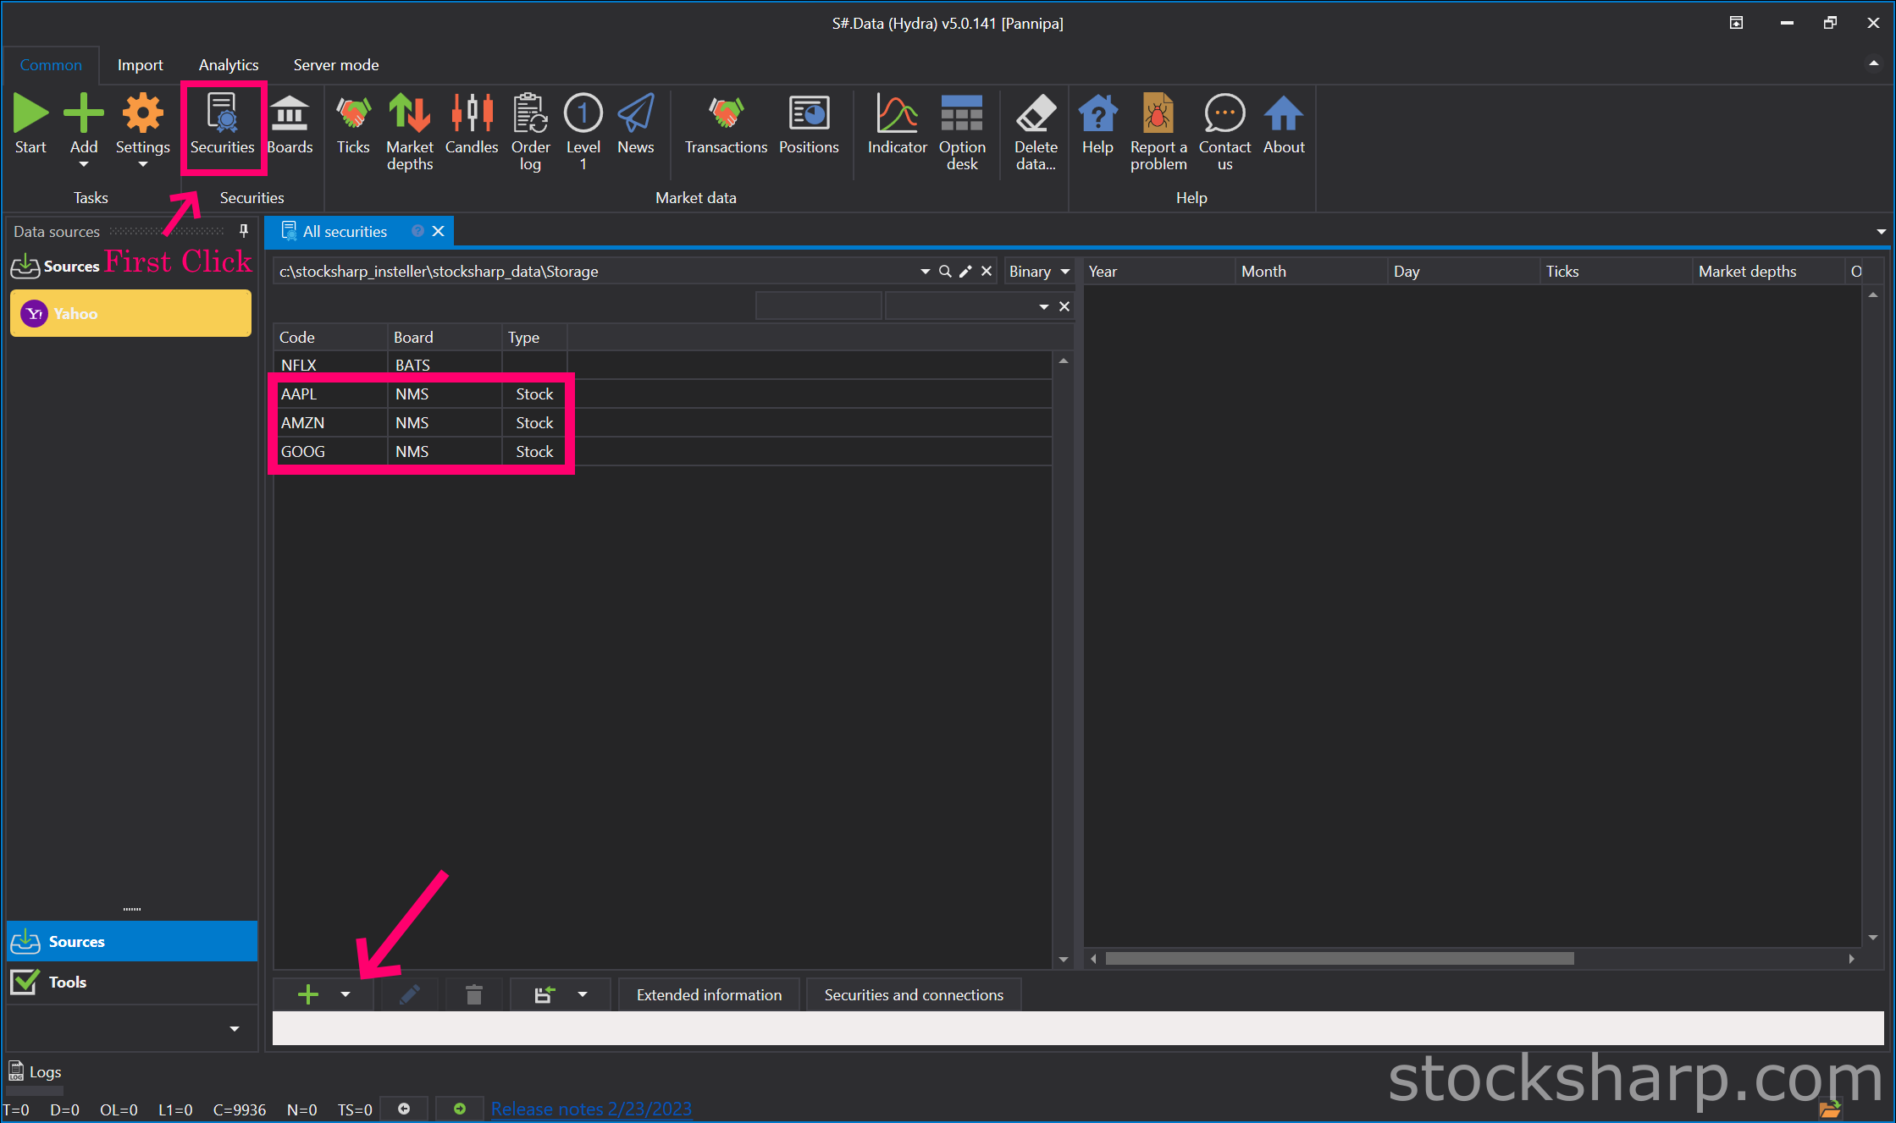Image resolution: width=1896 pixels, height=1123 pixels.
Task: Click the trash delete security icon
Action: (474, 994)
